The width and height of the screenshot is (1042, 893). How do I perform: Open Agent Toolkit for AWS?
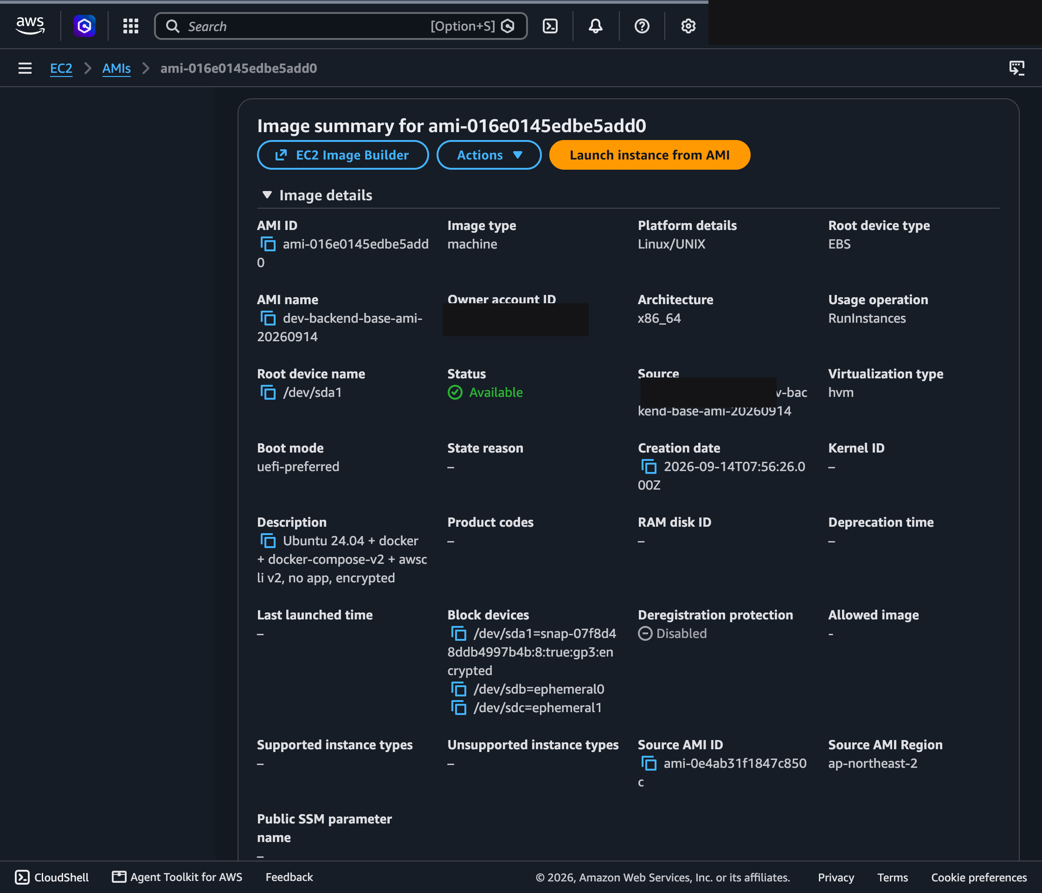(x=177, y=877)
